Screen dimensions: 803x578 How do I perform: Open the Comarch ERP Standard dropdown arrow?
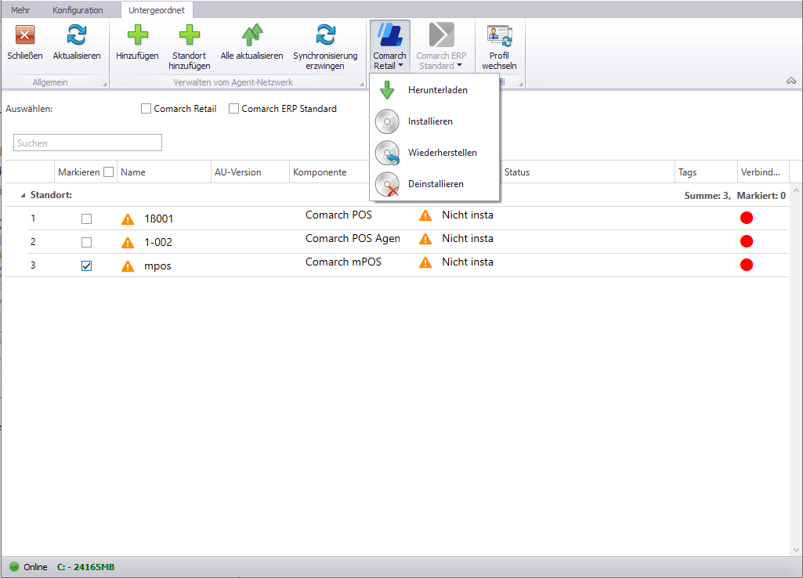click(459, 66)
